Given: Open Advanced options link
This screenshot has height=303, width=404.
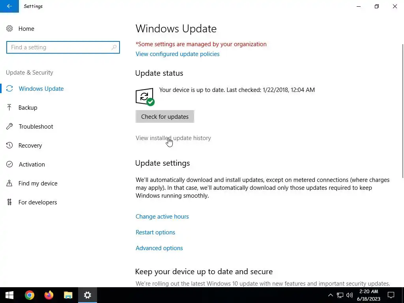Looking at the screenshot, I should pyautogui.click(x=159, y=248).
